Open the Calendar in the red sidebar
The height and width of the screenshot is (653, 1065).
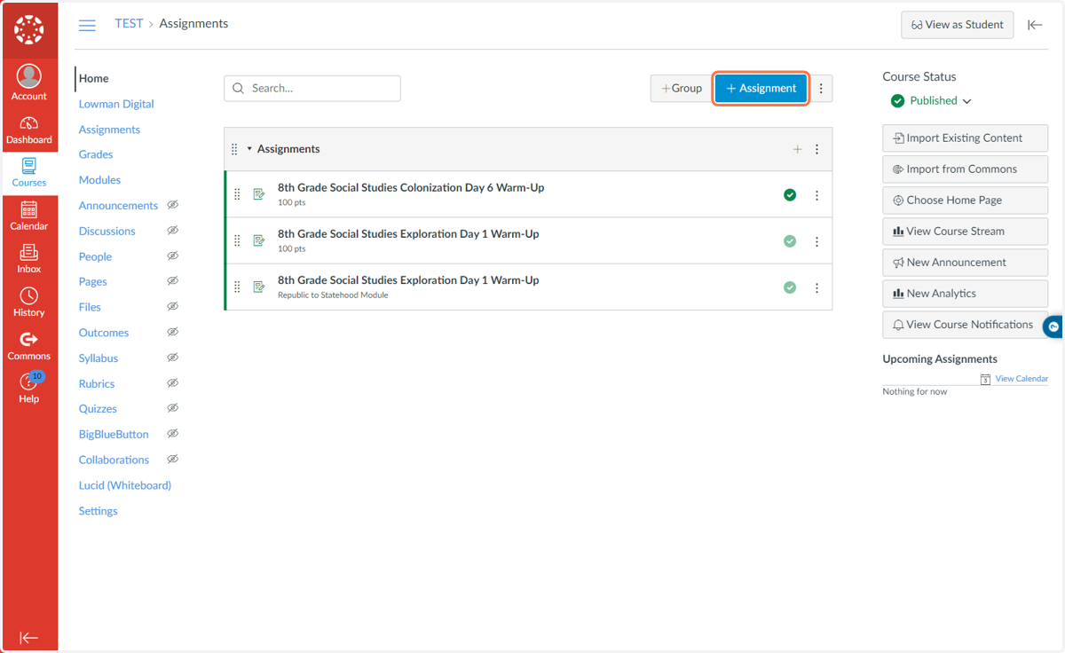tap(29, 216)
